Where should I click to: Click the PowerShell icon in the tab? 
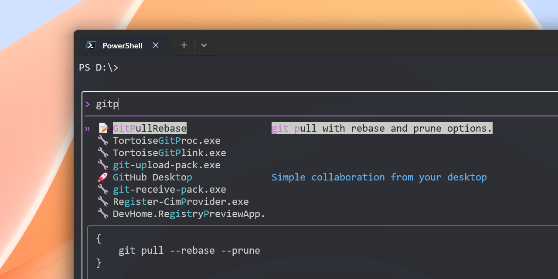click(91, 45)
